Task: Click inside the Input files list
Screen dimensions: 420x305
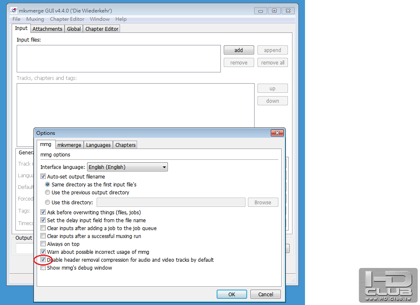Action: (119, 59)
